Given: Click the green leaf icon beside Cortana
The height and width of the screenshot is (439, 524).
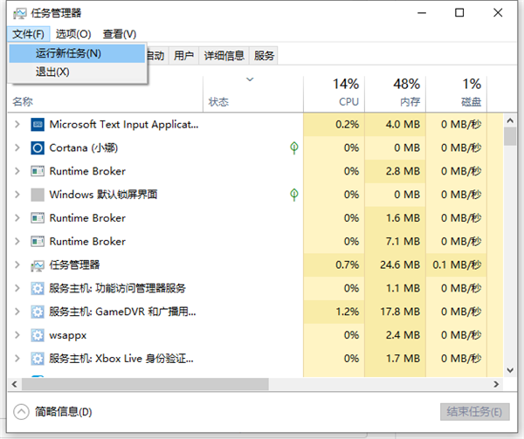Looking at the screenshot, I should tap(295, 148).
